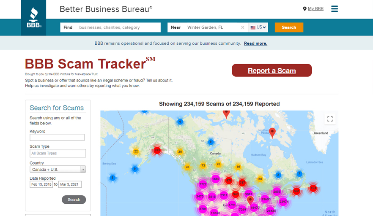Clear the Near location field with X
This screenshot has width=373, height=216.
(243, 27)
